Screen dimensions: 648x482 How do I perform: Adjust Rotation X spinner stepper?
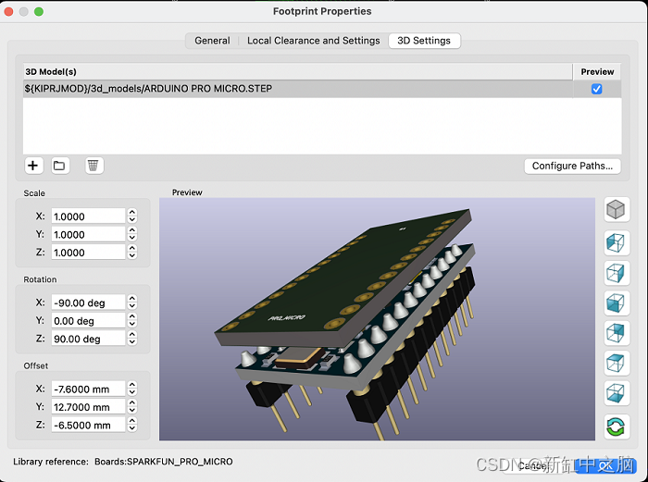tap(132, 303)
